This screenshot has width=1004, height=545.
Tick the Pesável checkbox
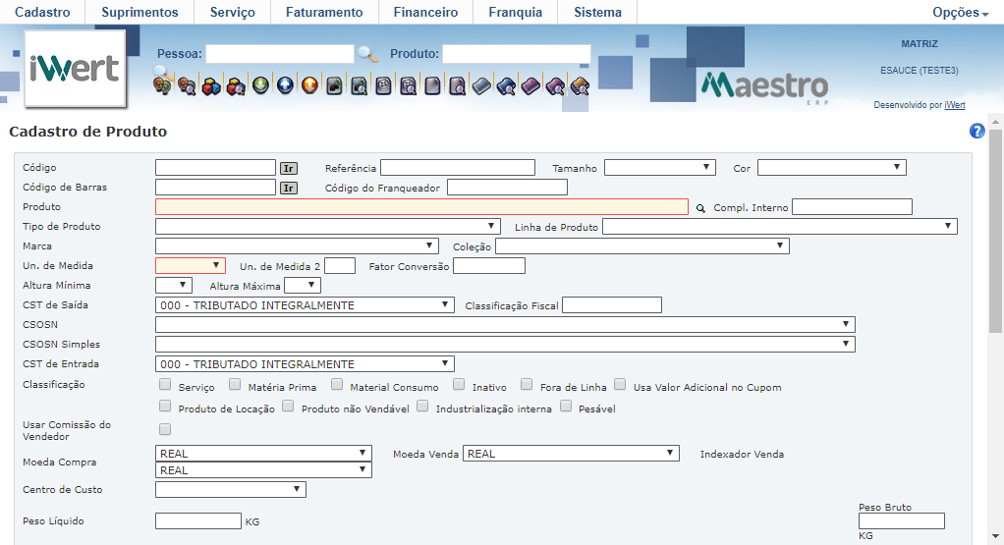pos(566,407)
